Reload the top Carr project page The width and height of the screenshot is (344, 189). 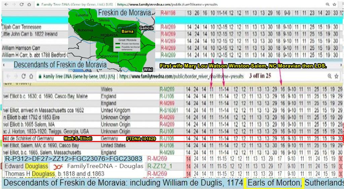click(21, 4)
